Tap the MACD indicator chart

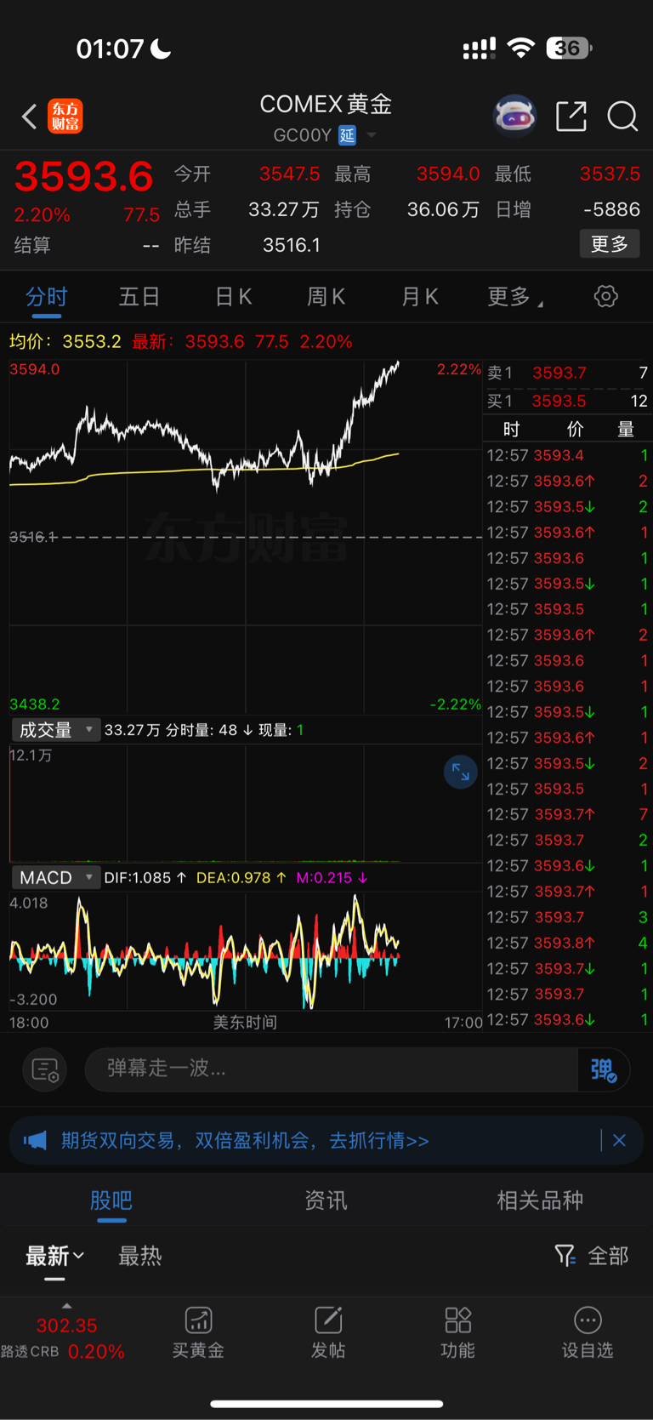click(246, 951)
